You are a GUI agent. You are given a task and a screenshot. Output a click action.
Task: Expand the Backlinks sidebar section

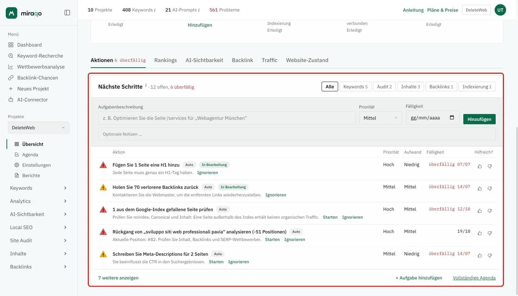[38, 267]
